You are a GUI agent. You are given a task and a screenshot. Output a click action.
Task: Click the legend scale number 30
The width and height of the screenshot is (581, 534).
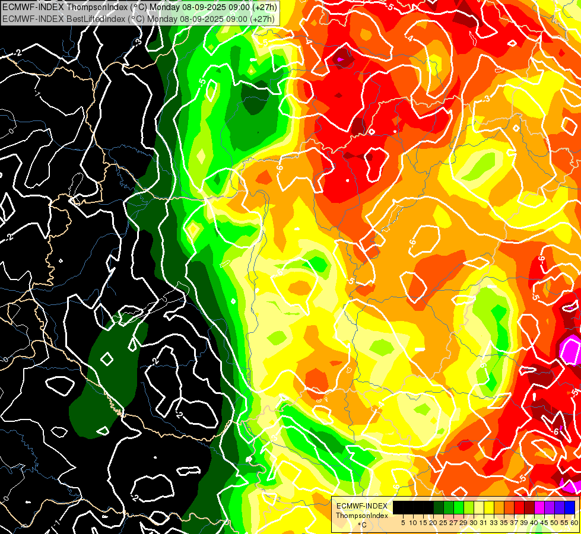(x=474, y=523)
